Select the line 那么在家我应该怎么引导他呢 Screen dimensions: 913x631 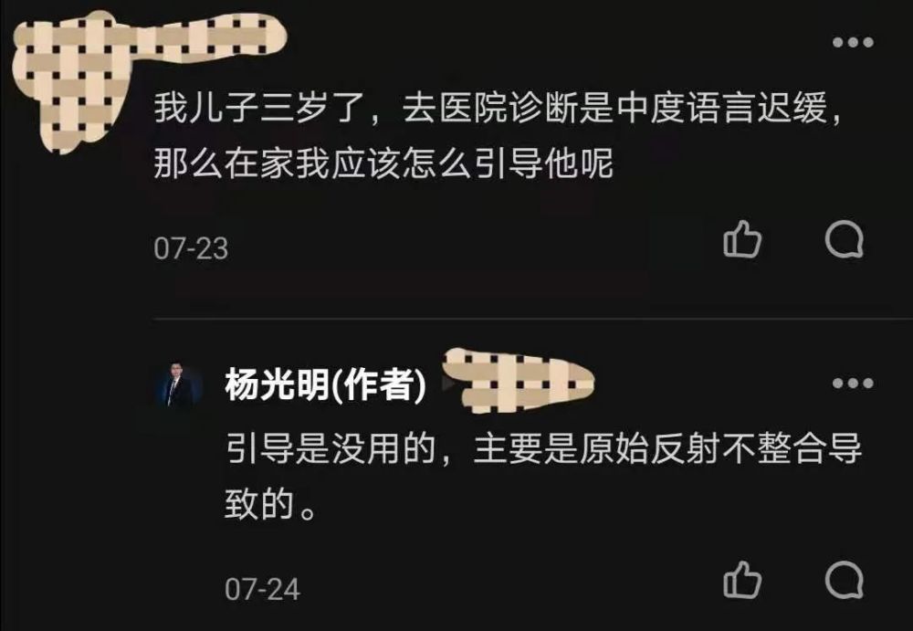pyautogui.click(x=383, y=163)
